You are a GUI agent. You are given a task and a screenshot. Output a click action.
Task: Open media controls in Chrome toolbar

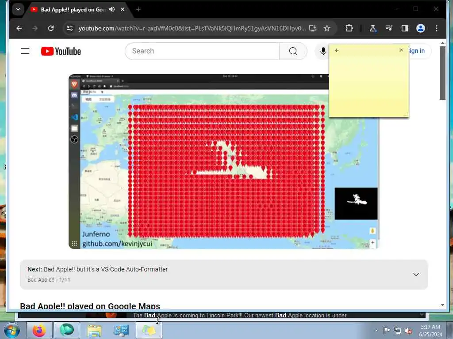pyautogui.click(x=389, y=28)
